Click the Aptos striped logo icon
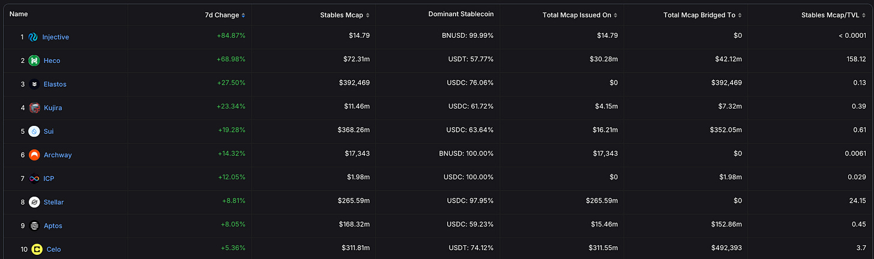 [x=34, y=226]
